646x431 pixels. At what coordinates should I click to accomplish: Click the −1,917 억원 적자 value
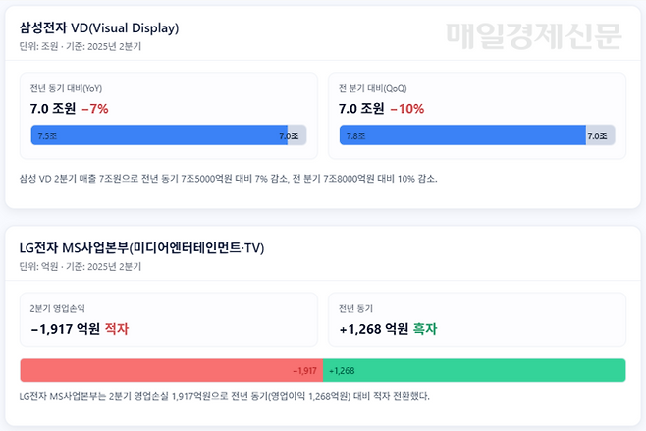[80, 329]
